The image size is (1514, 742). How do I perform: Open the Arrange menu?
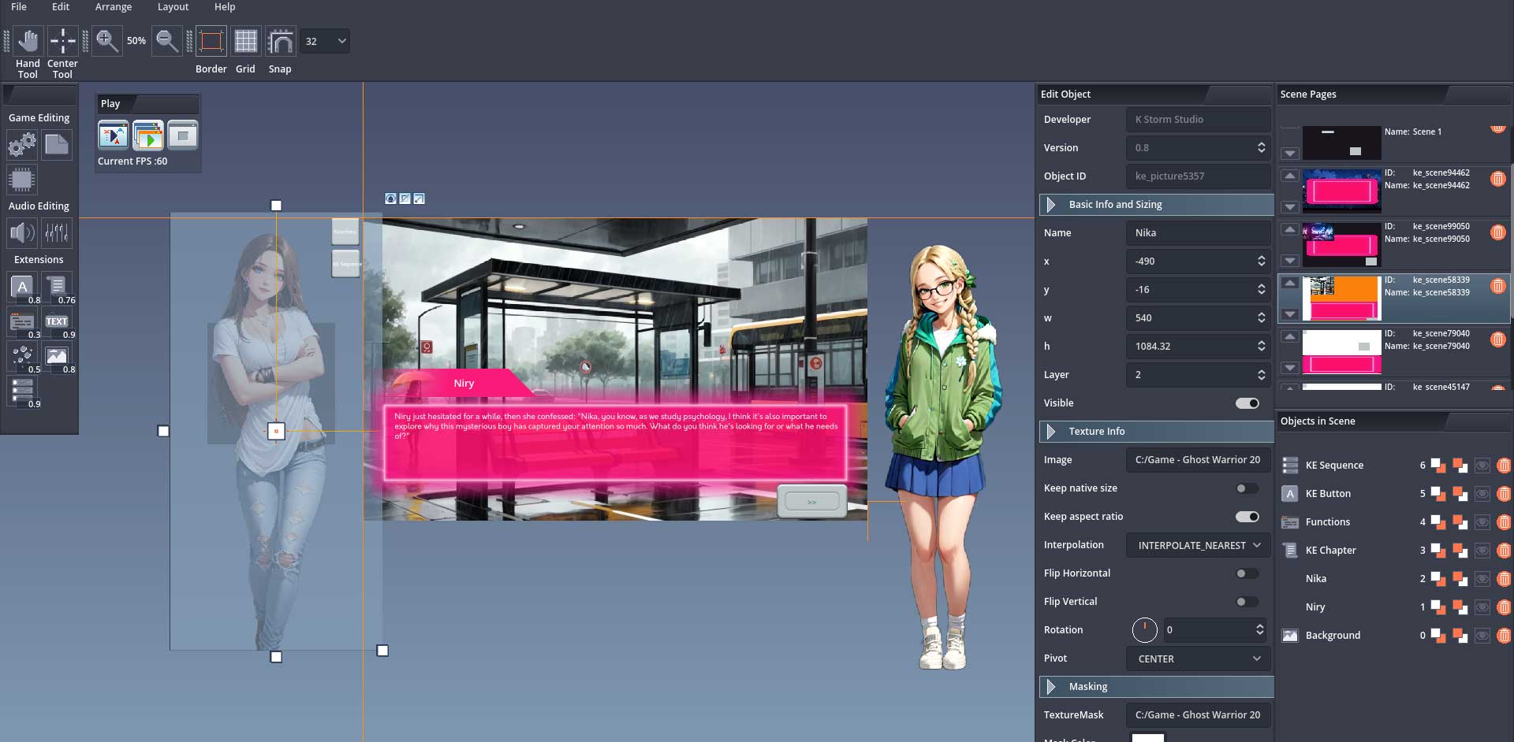[x=114, y=7]
